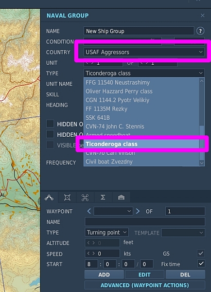
Task: Click the START minutes field
Action: click(110, 264)
